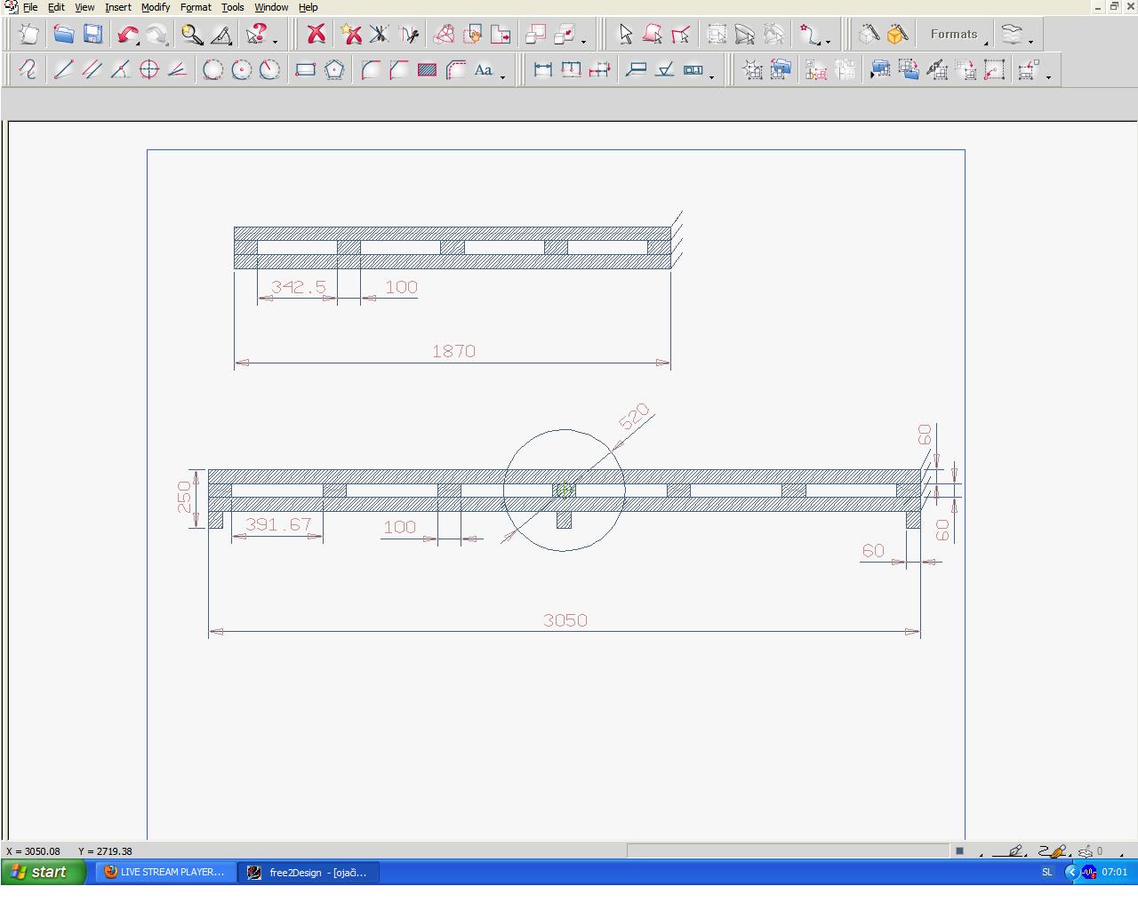Choose the linear dimension tool

[x=542, y=69]
